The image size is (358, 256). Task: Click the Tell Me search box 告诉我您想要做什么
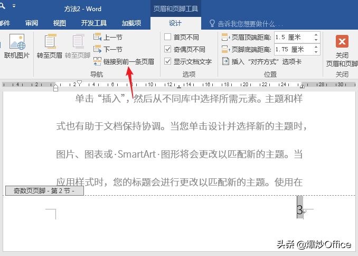250,24
